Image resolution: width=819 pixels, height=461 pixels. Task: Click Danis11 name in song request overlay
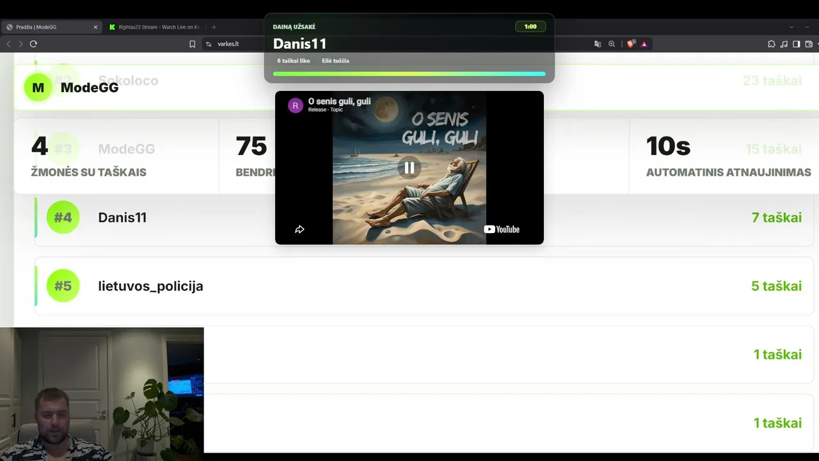(x=299, y=44)
